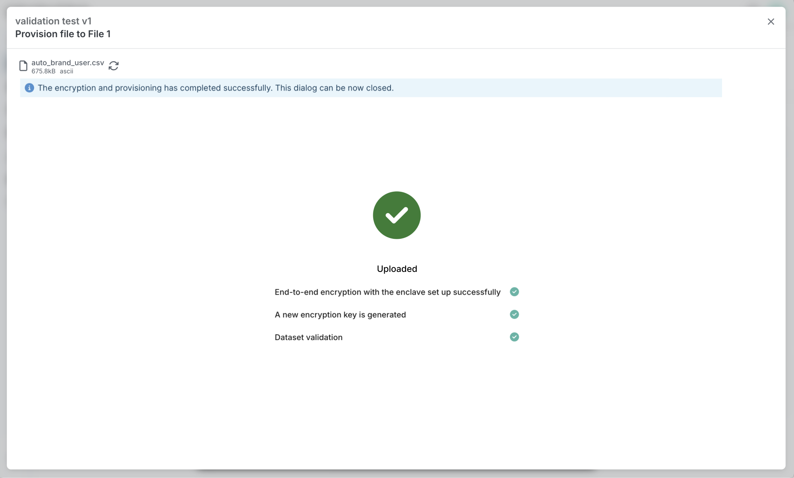Click the Dataset validation step text
The height and width of the screenshot is (478, 794).
click(308, 337)
